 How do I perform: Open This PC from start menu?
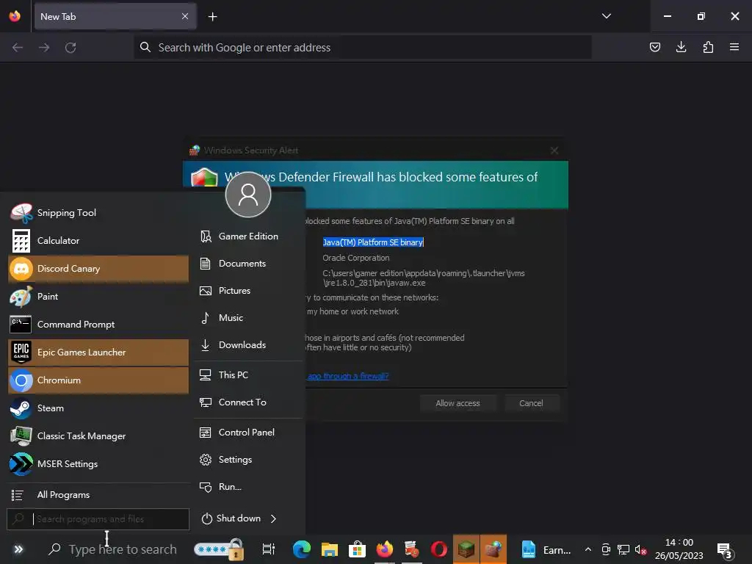[x=248, y=375]
